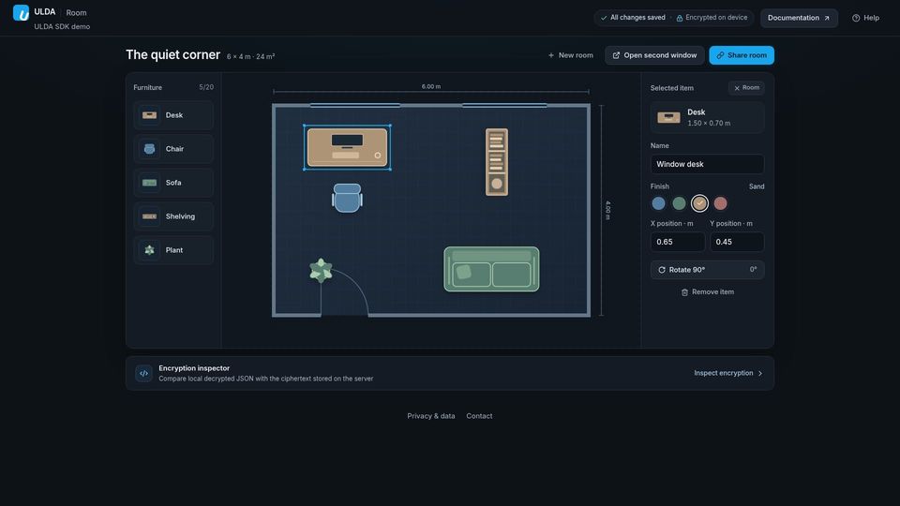Screen dimensions: 900x506
Task: Open the Documentation link
Action: (x=799, y=18)
